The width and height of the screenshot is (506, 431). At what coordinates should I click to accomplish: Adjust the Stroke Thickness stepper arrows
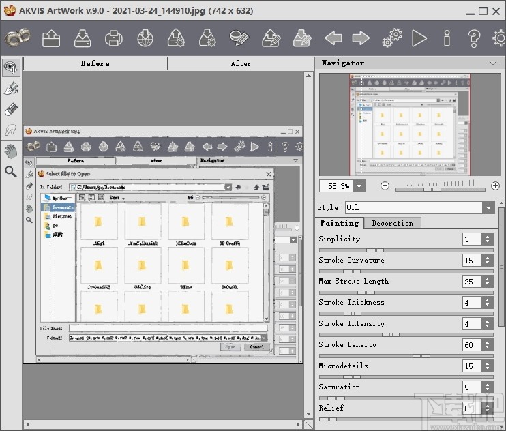coord(487,303)
